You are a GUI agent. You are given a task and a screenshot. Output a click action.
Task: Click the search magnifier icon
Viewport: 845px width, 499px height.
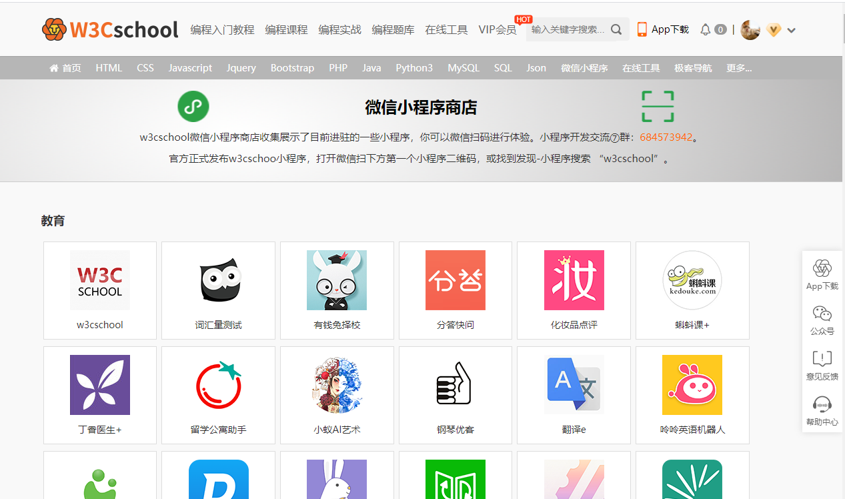pyautogui.click(x=616, y=29)
